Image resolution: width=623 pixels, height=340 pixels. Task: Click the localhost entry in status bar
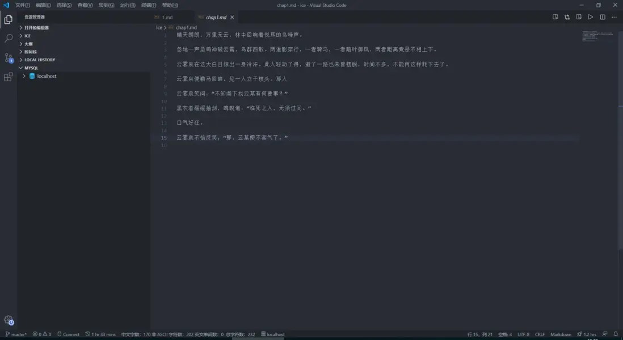point(272,334)
